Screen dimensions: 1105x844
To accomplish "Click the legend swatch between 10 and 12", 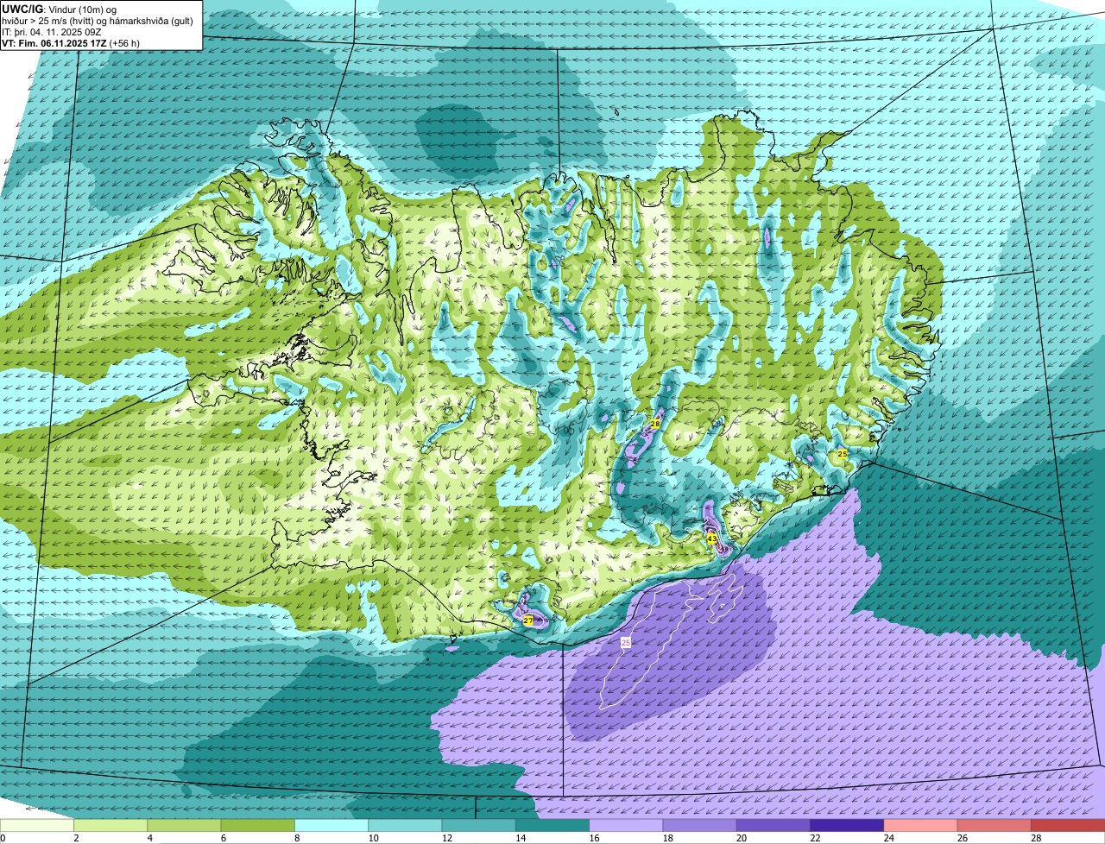I will click(405, 826).
